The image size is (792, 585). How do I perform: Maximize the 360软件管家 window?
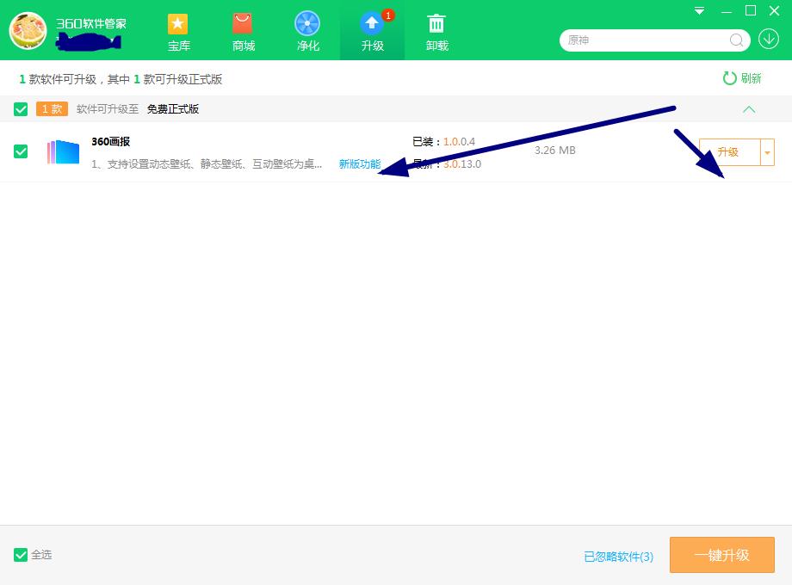(751, 10)
